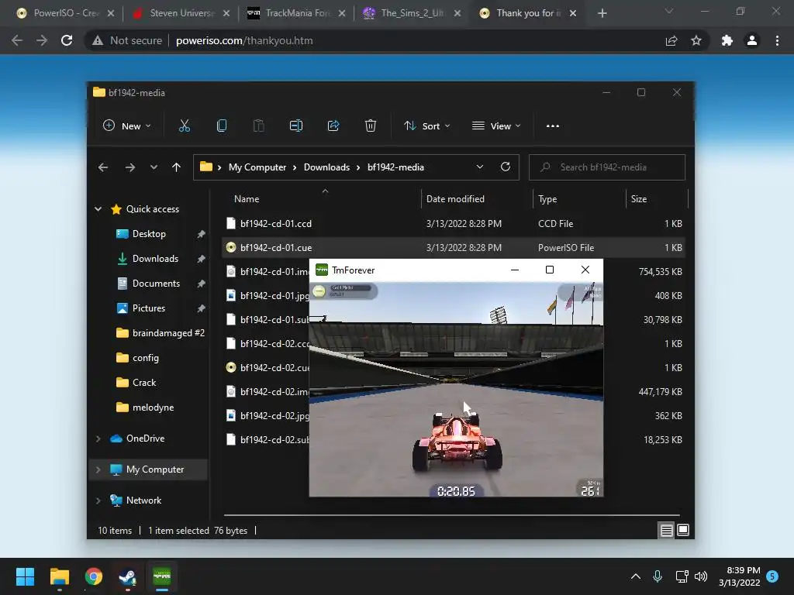794x595 pixels.
Task: Open a new Chrome tab
Action: [x=602, y=13]
